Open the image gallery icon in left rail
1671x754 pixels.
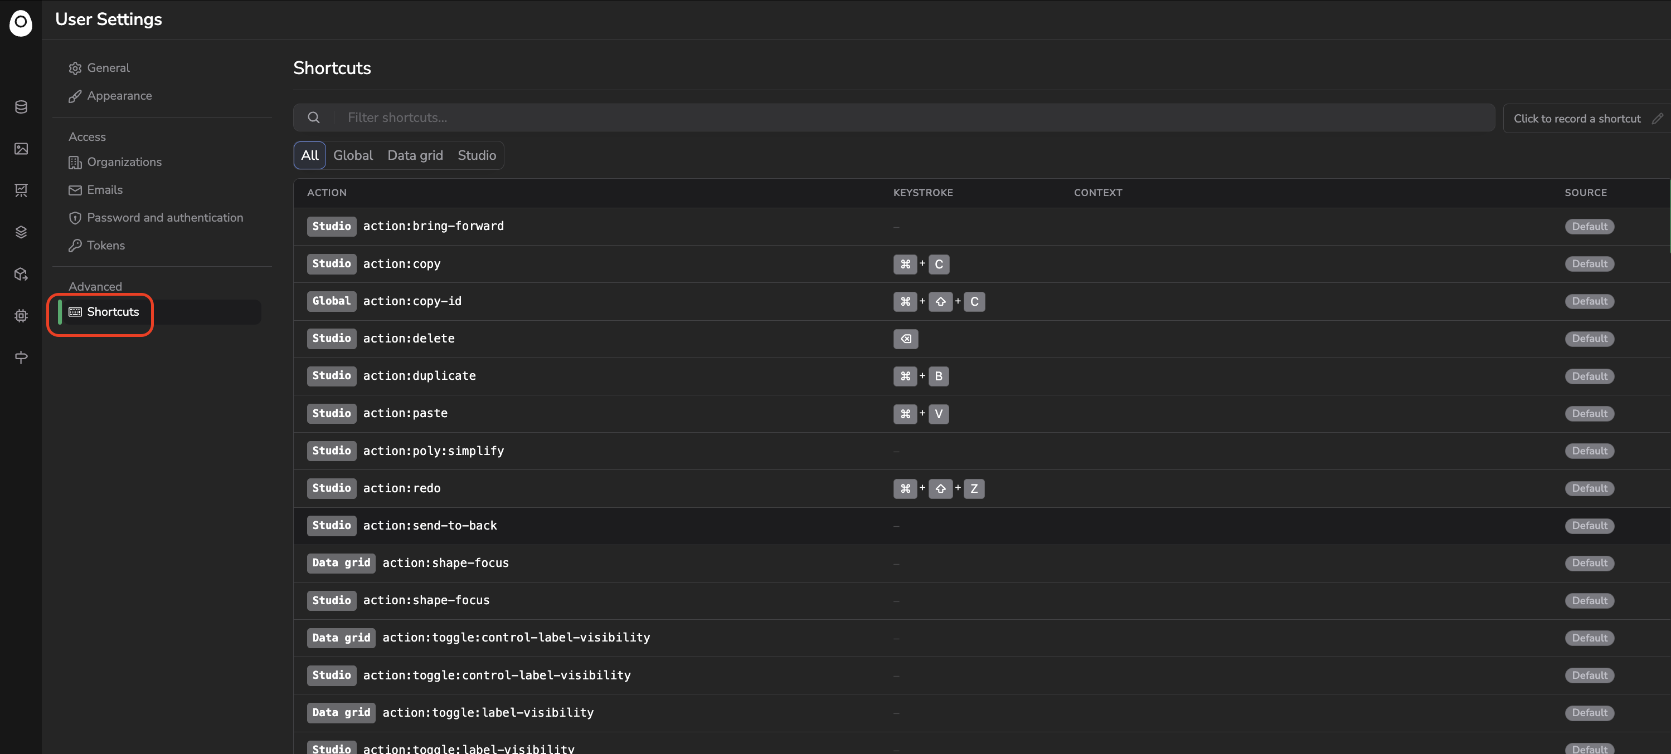pos(21,149)
